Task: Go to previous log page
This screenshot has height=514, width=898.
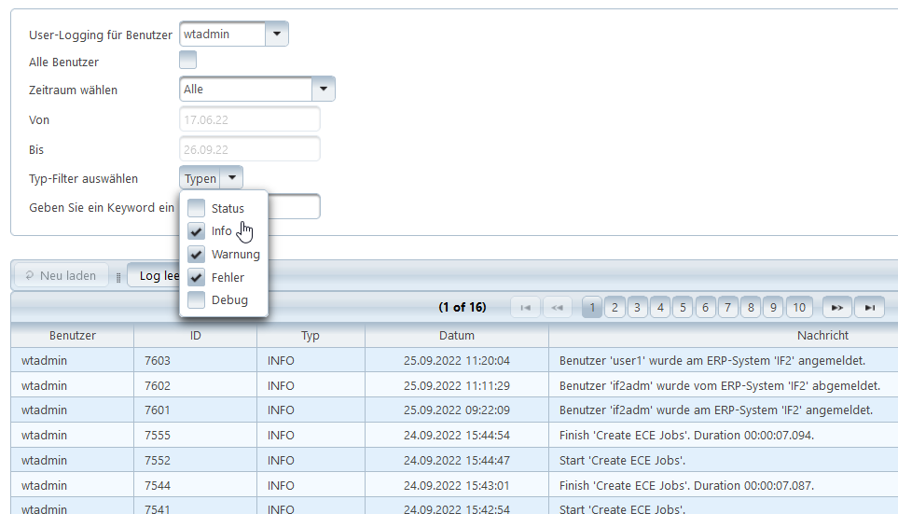Action: [x=557, y=307]
